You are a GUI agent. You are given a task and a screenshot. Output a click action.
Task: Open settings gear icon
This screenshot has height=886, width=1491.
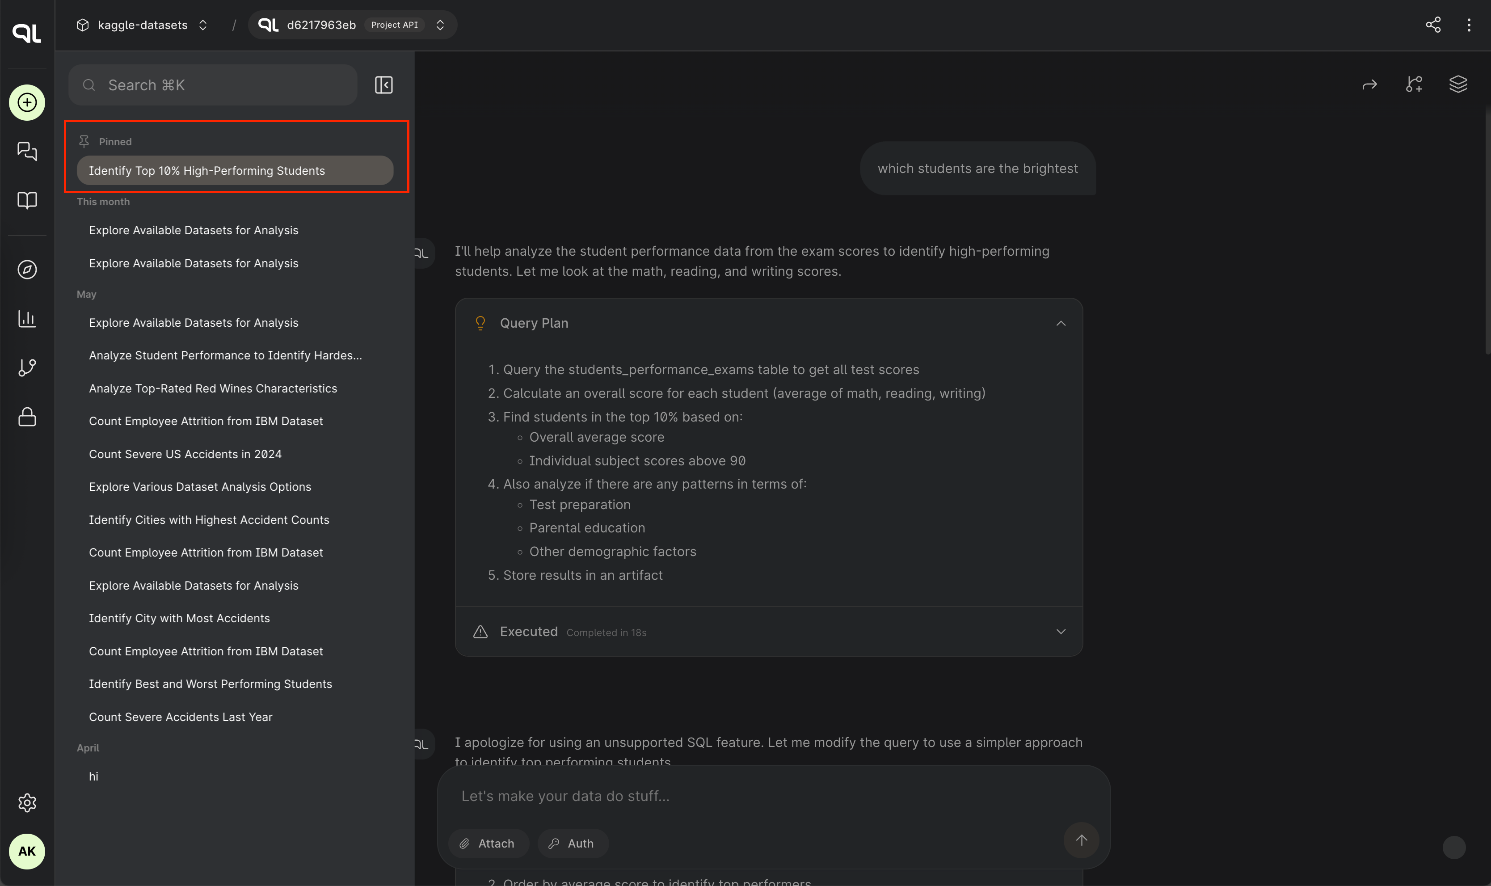(27, 802)
